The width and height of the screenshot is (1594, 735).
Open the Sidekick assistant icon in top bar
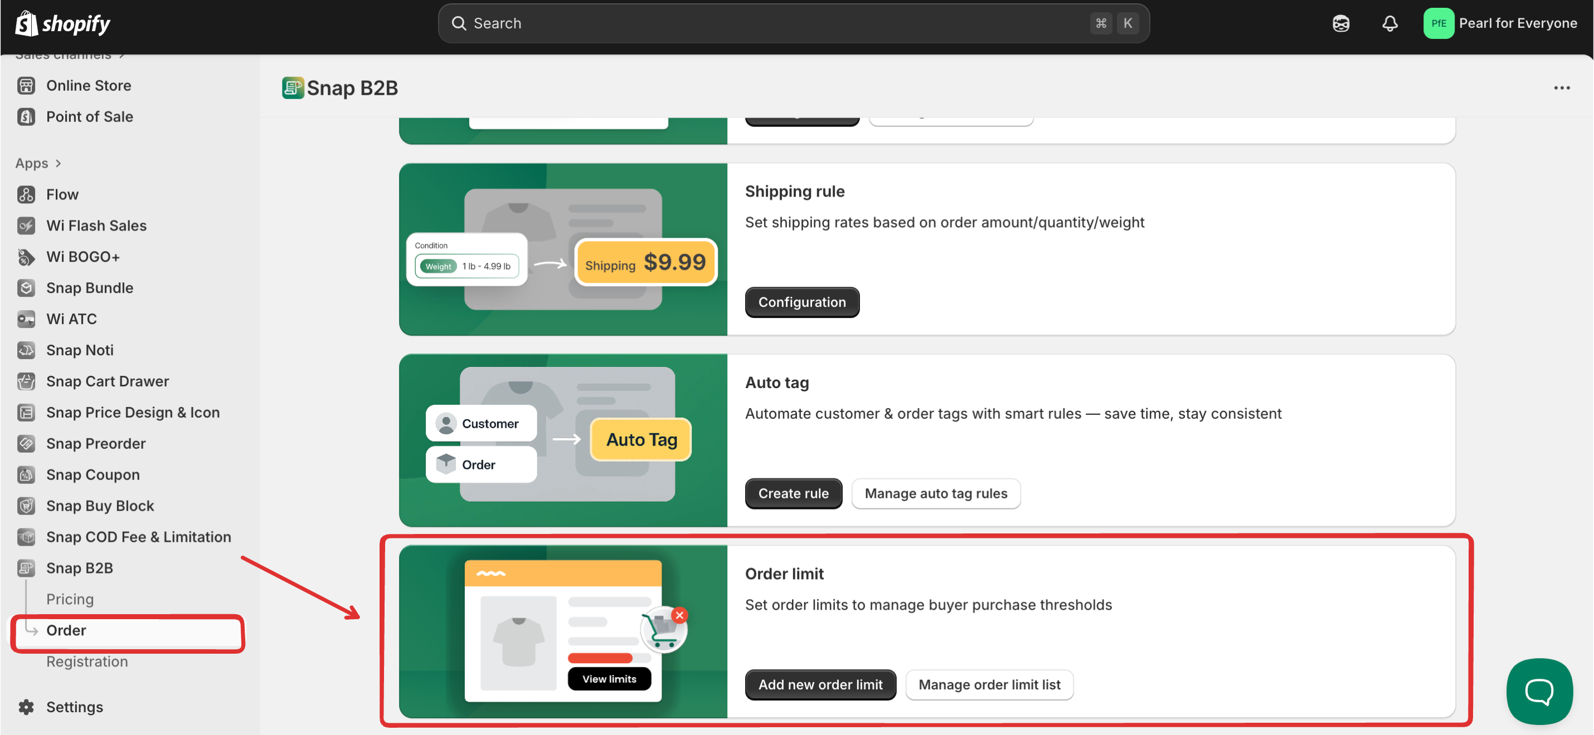pyautogui.click(x=1340, y=23)
